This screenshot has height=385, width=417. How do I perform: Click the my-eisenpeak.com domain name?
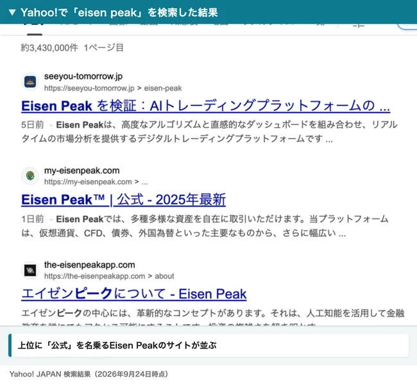coord(81,171)
